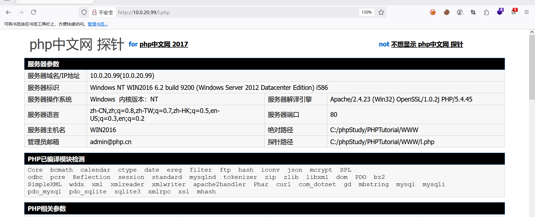Open the cookie extension icon
The image size is (535, 217).
point(447,12)
